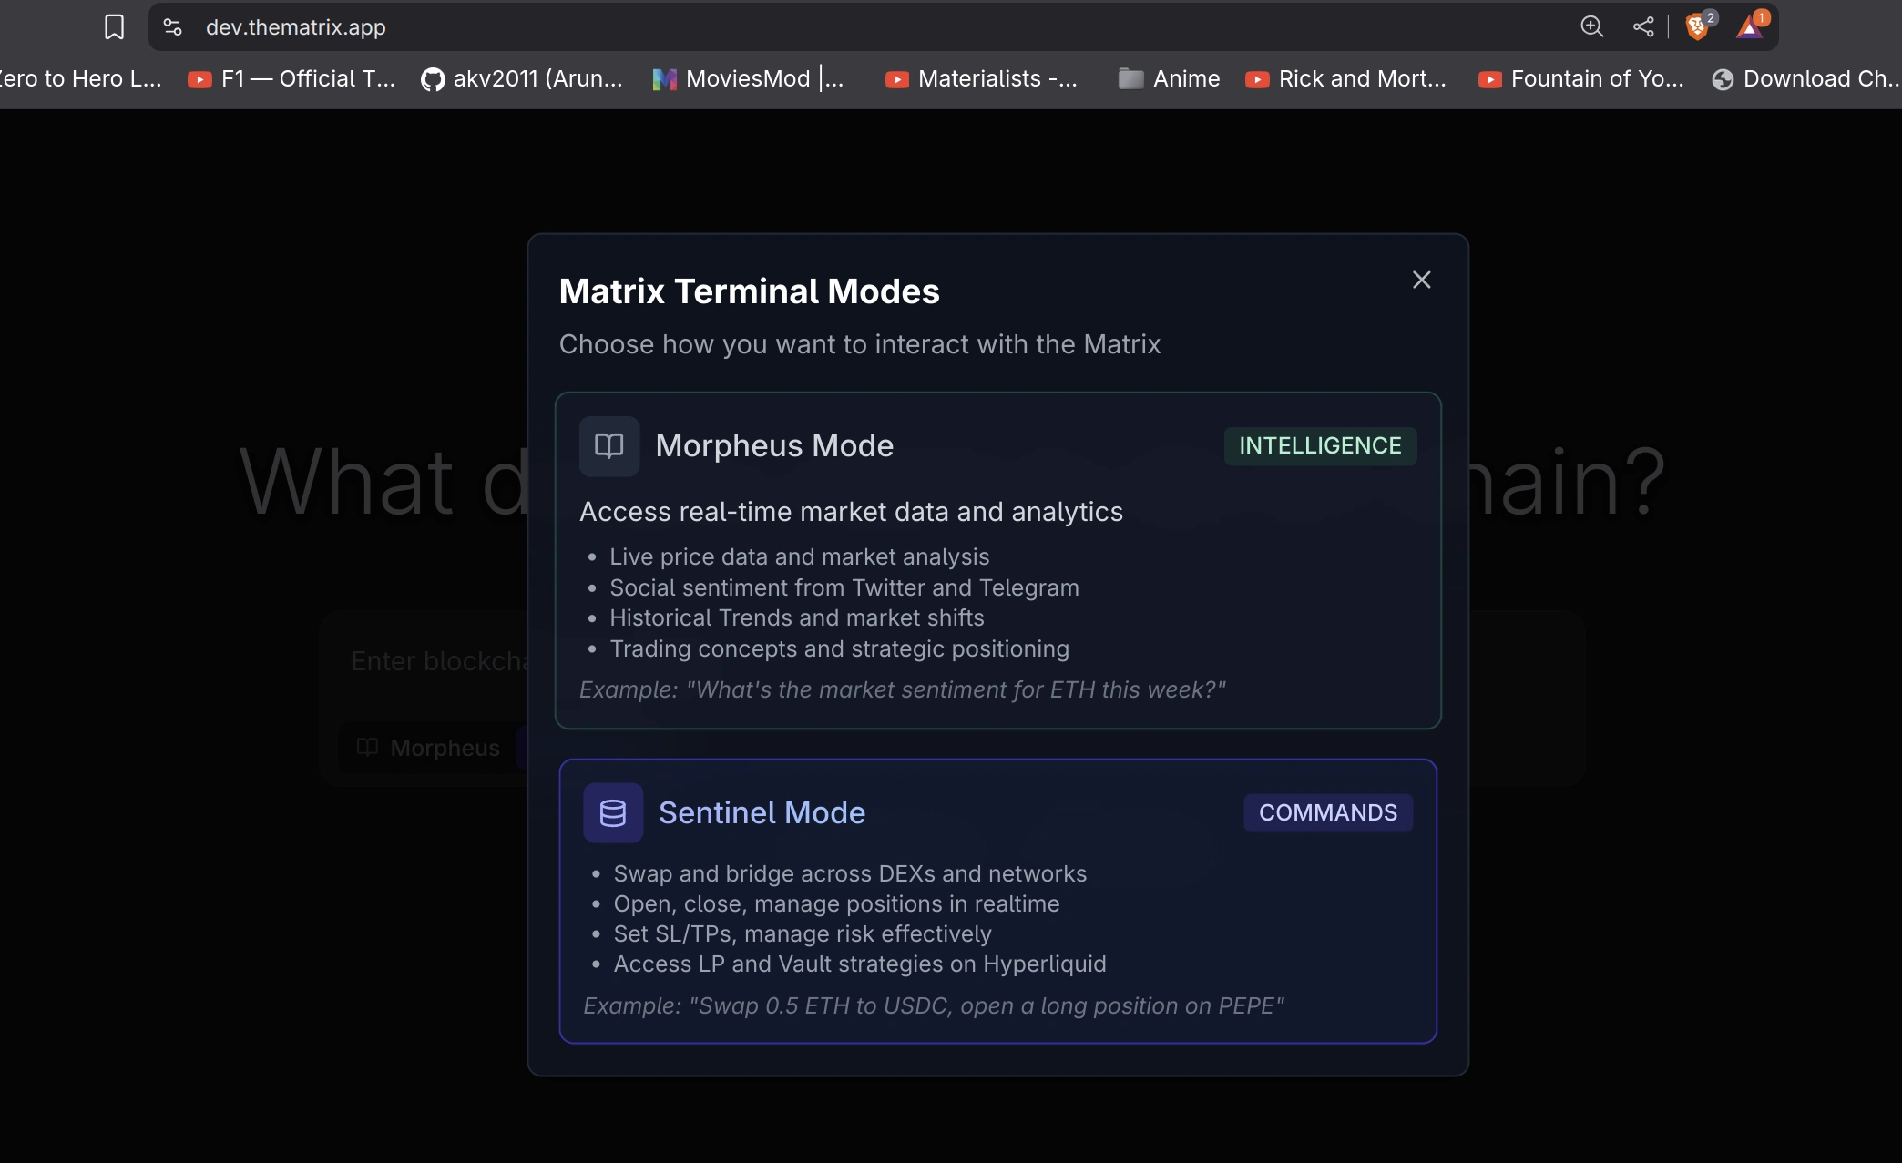This screenshot has height=1163, width=1902.
Task: Click the share icon in the address bar
Action: 1643,26
